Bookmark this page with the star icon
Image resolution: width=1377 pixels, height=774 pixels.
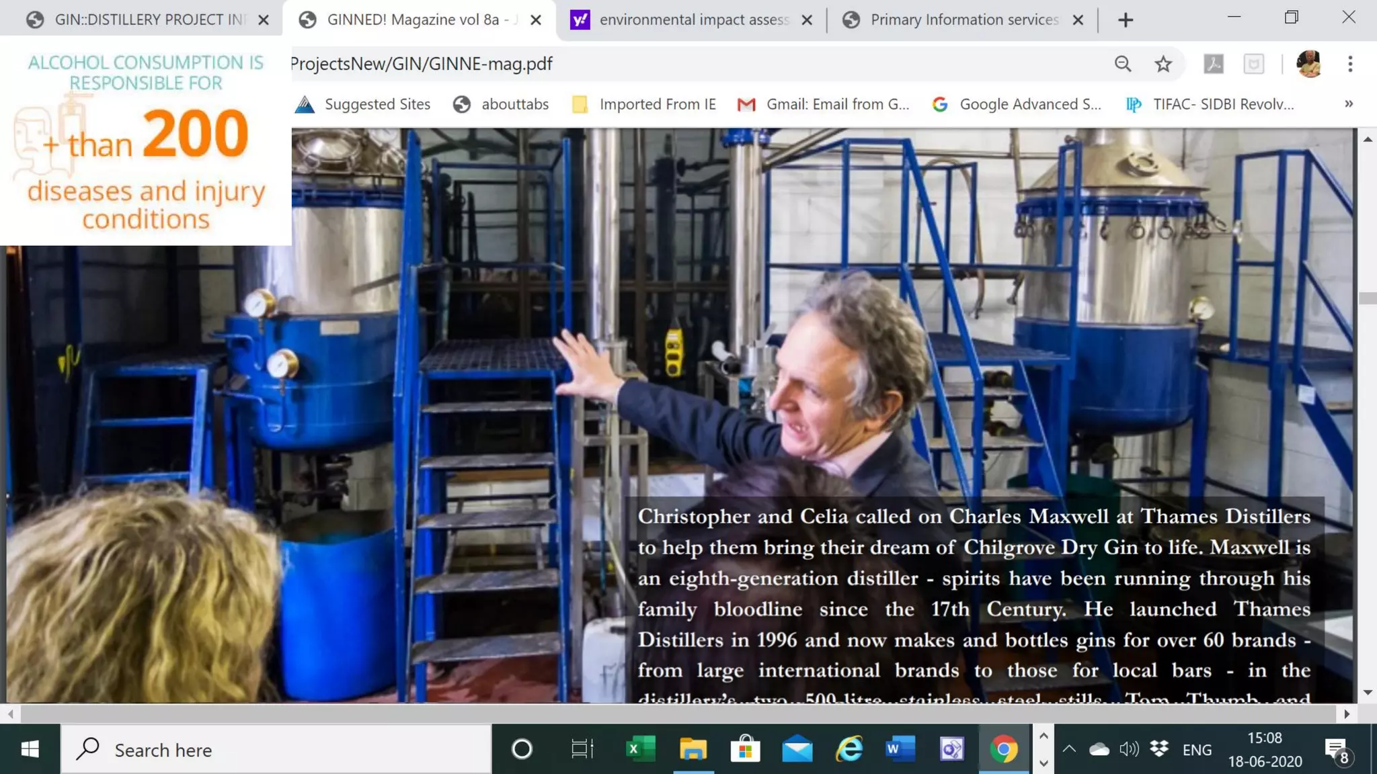[1163, 64]
